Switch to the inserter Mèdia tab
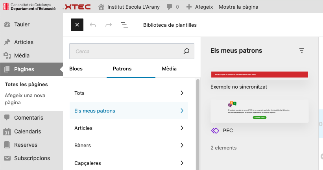323x170 pixels. coord(169,68)
